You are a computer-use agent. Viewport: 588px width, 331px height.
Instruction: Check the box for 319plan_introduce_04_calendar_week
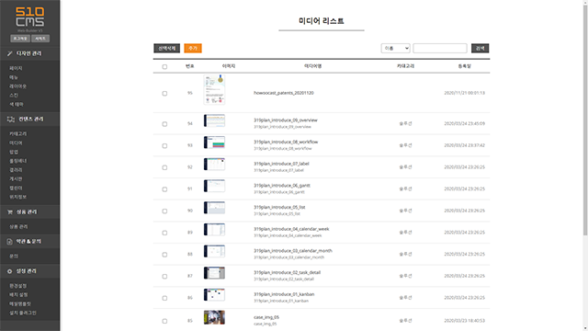164,233
